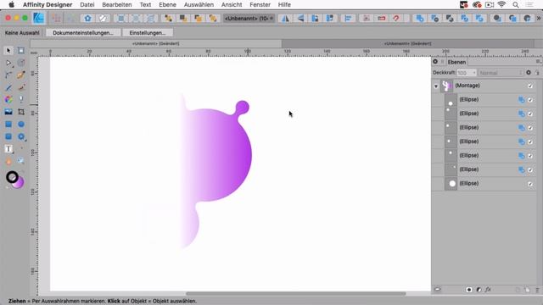Apply the Divide boolean operation
Screen dimensions: 543x305
tap(479, 19)
